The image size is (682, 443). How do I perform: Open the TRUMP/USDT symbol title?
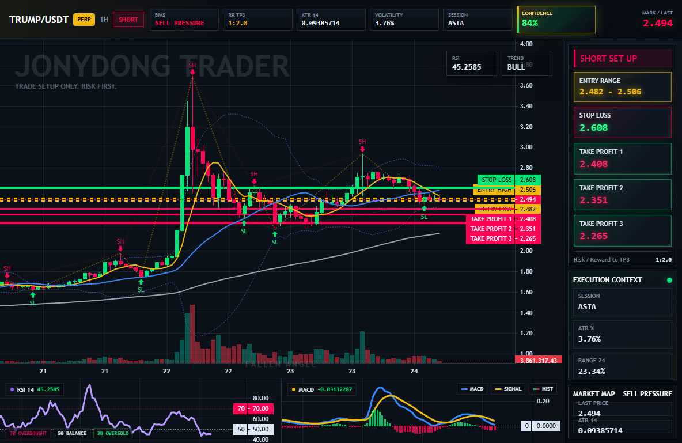coord(39,20)
